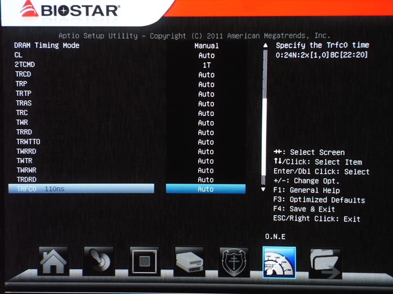
Task: Open the TRWTTO Auto value
Action: tap(206, 142)
